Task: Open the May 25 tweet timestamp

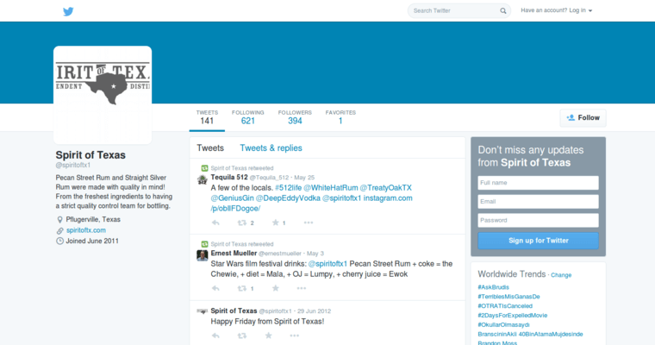Action: click(304, 178)
